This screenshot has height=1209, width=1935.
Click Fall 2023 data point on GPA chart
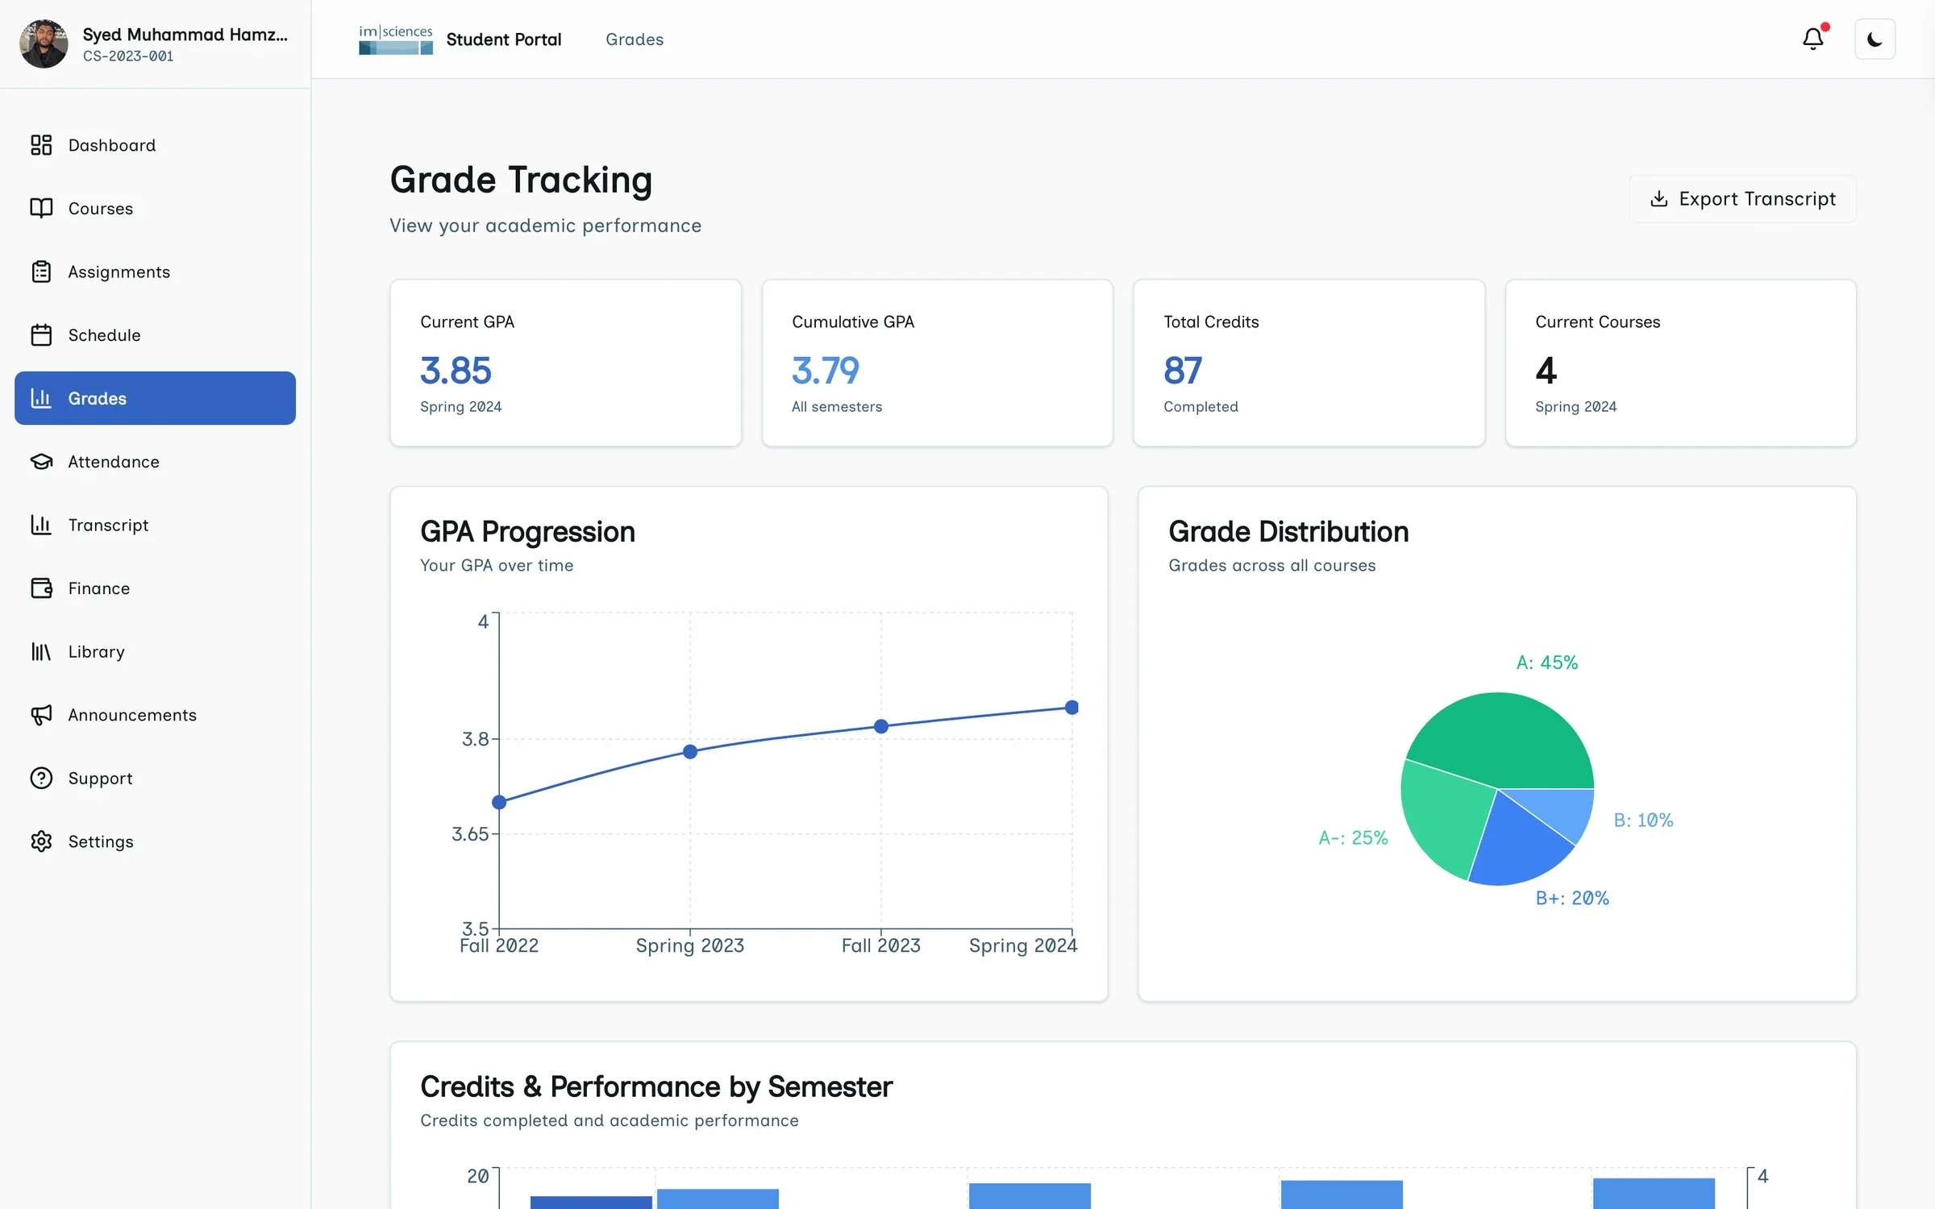point(881,726)
